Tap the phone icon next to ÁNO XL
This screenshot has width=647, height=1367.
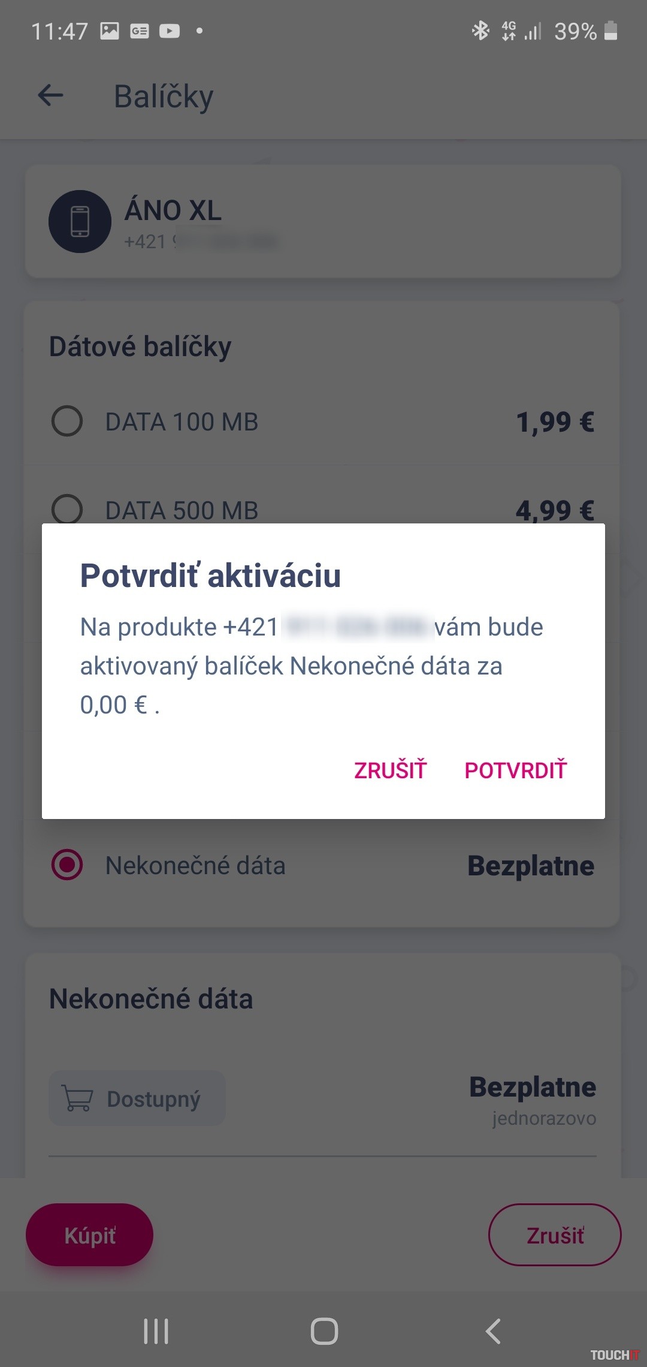point(80,221)
